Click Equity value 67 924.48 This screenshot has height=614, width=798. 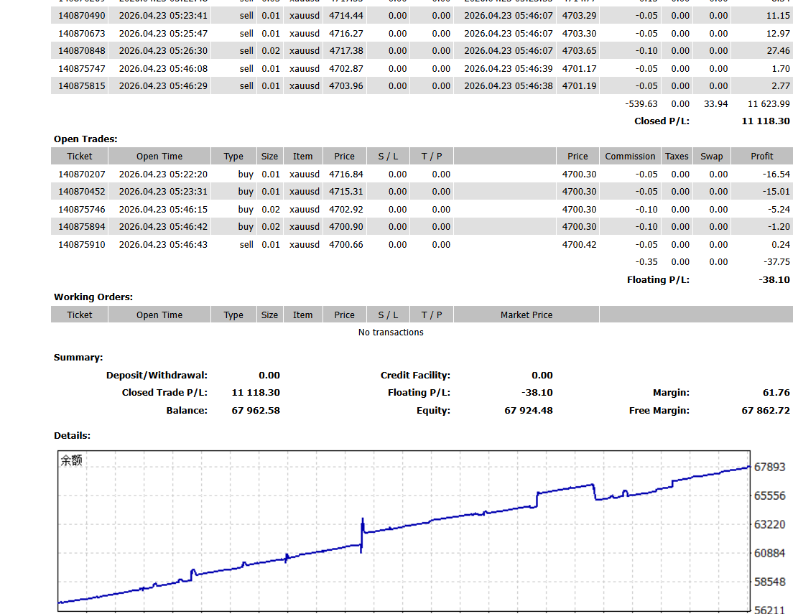[x=528, y=411]
